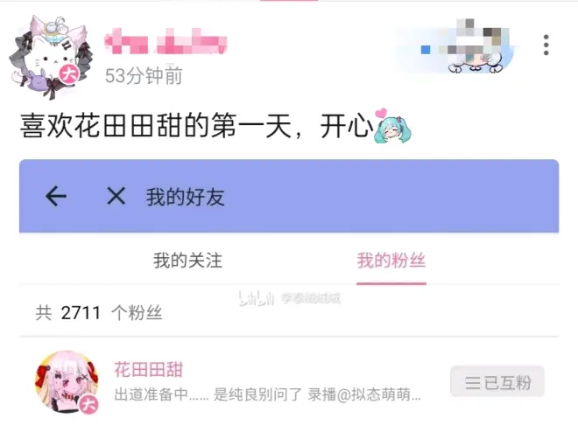Click the 我的好友 title text

pyautogui.click(x=185, y=197)
